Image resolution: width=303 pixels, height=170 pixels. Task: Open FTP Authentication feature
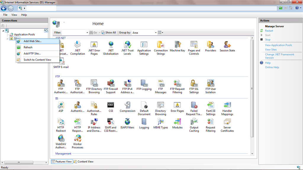click(61, 87)
